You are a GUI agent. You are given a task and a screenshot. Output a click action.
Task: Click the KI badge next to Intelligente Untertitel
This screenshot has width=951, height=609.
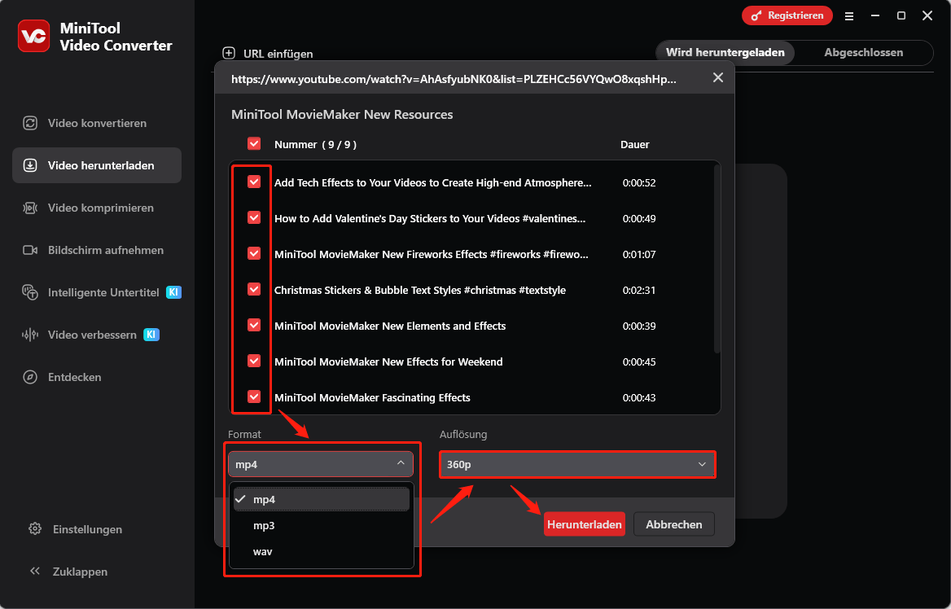click(174, 292)
